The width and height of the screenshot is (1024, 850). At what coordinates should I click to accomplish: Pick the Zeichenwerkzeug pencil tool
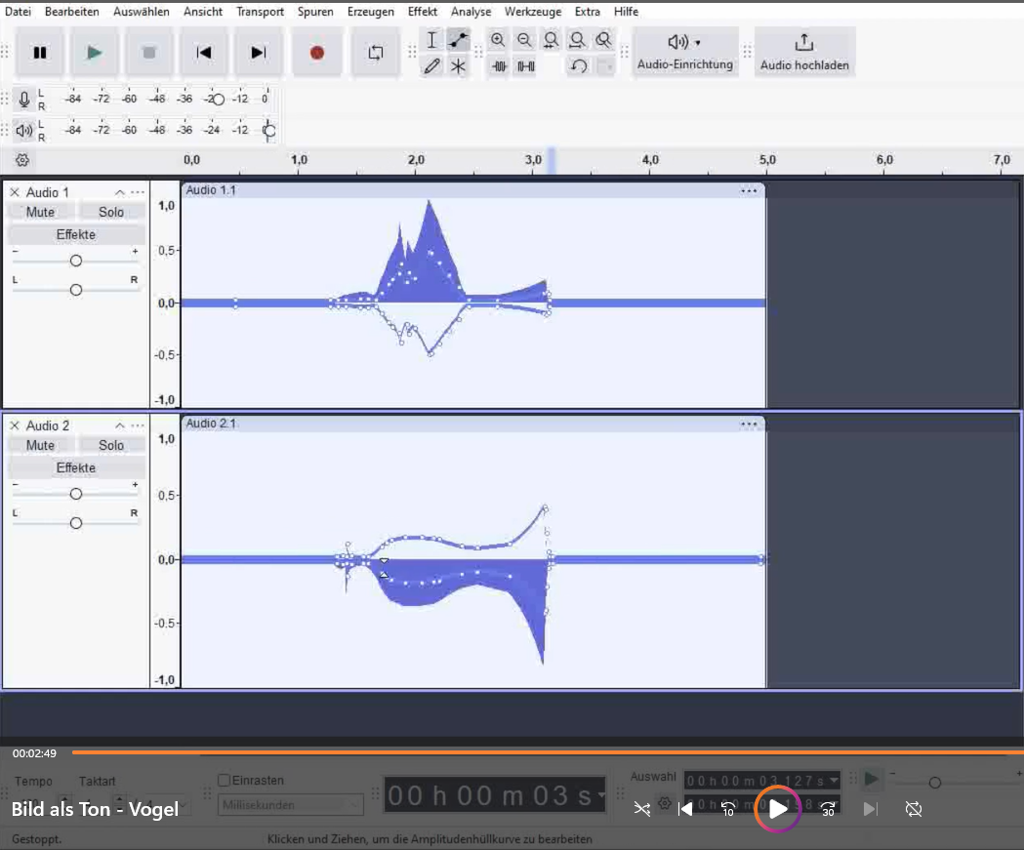(x=432, y=66)
